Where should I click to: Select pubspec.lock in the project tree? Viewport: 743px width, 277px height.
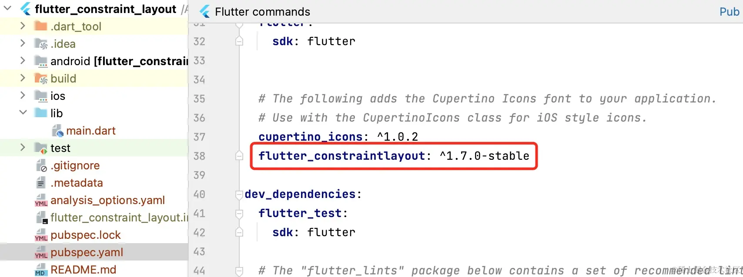click(x=85, y=235)
